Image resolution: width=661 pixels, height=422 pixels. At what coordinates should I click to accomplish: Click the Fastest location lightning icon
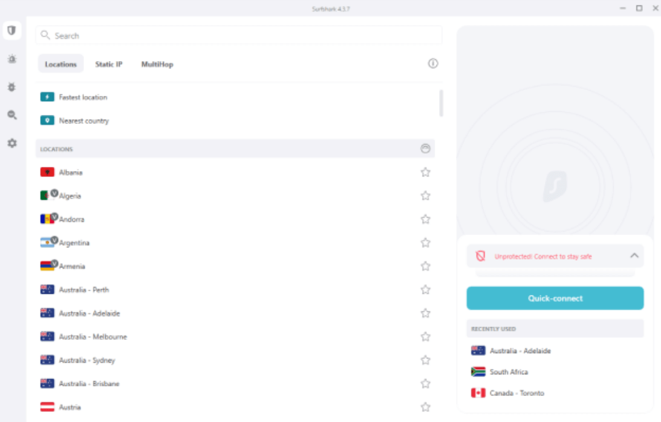pos(47,97)
